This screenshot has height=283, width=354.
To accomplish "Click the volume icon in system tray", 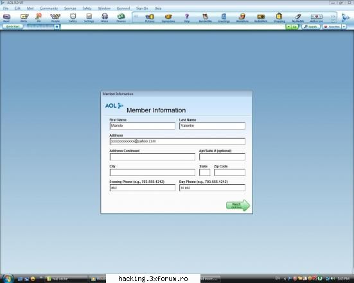I will point(333,279).
